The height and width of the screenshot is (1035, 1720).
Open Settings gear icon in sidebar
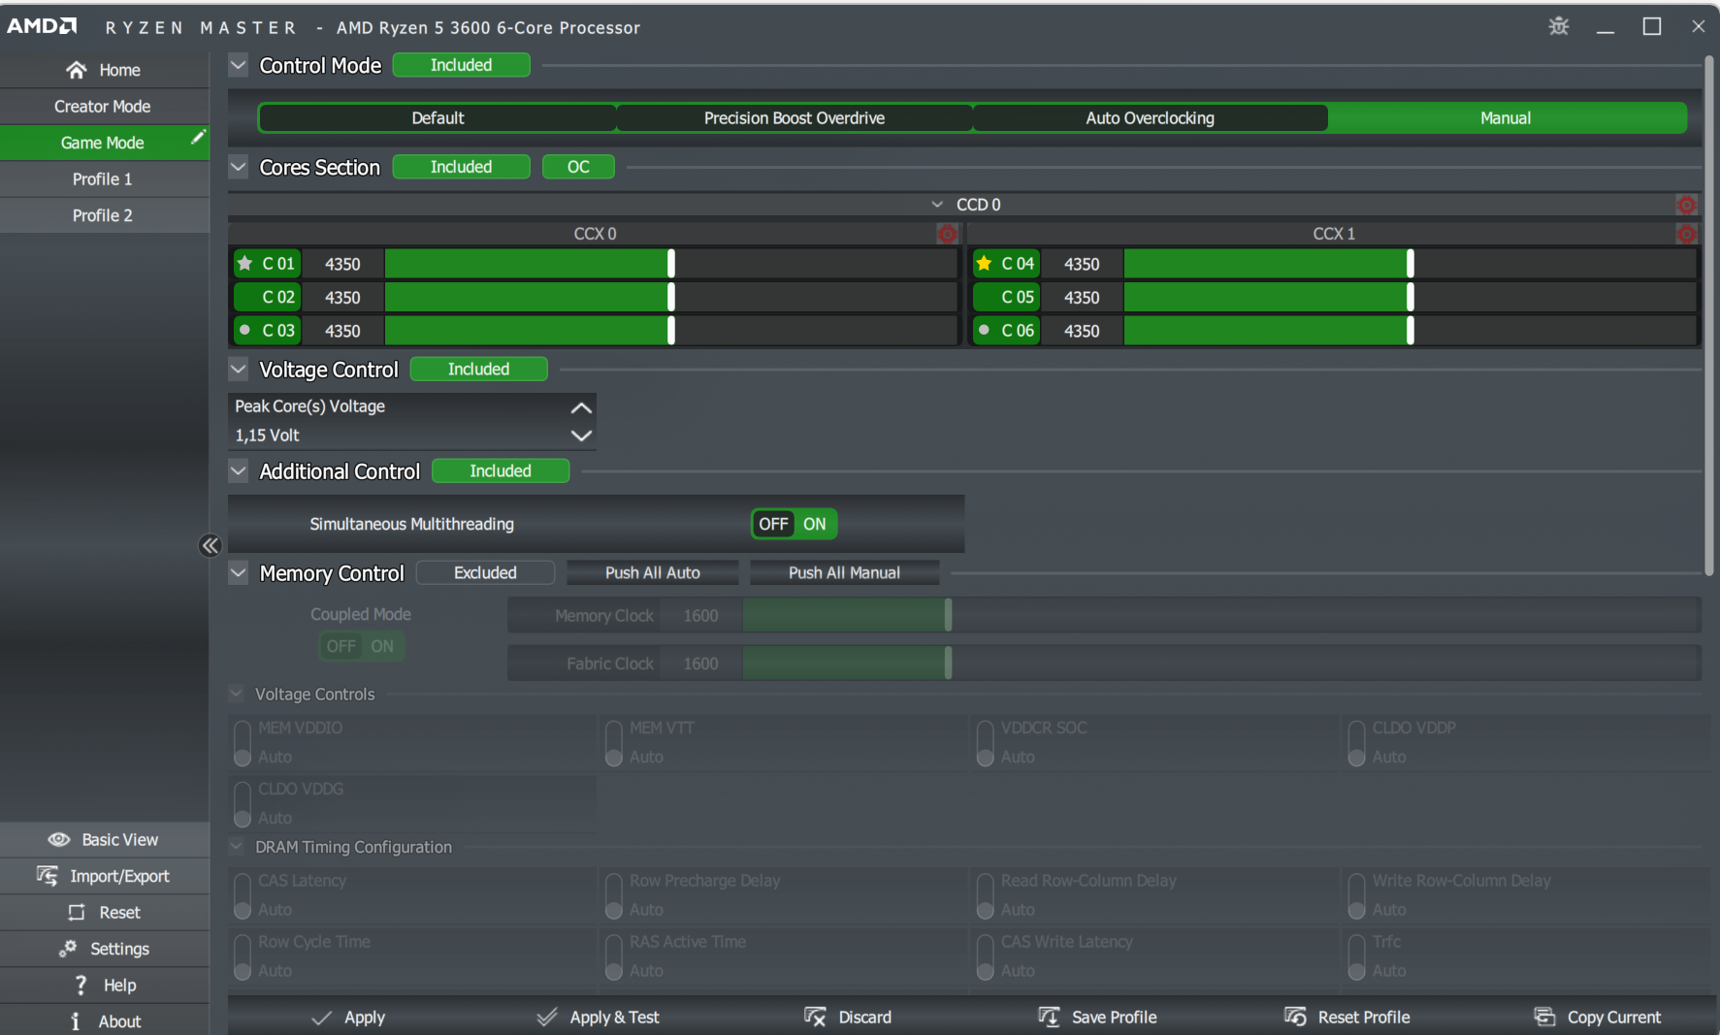click(68, 948)
